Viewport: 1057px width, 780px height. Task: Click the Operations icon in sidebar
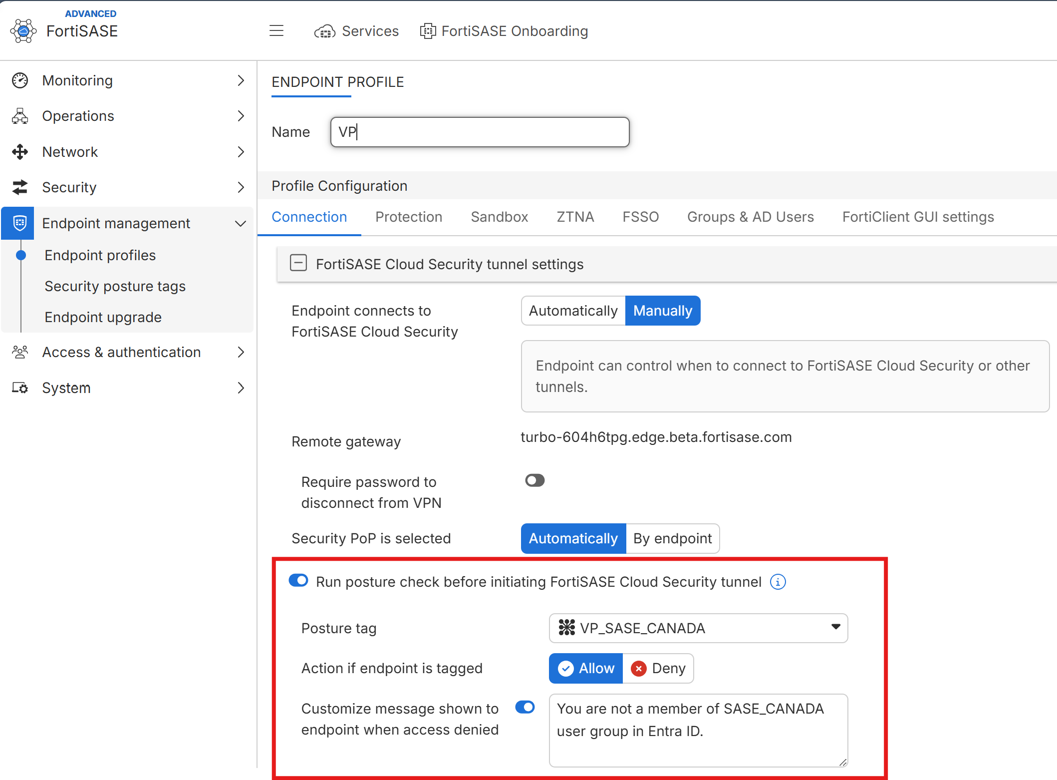click(20, 116)
